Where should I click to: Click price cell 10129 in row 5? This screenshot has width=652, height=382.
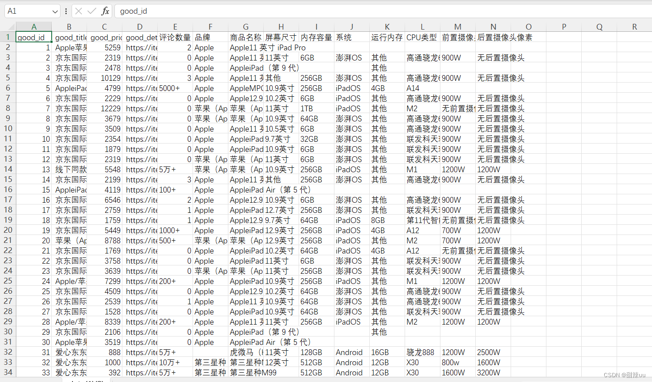(x=105, y=78)
